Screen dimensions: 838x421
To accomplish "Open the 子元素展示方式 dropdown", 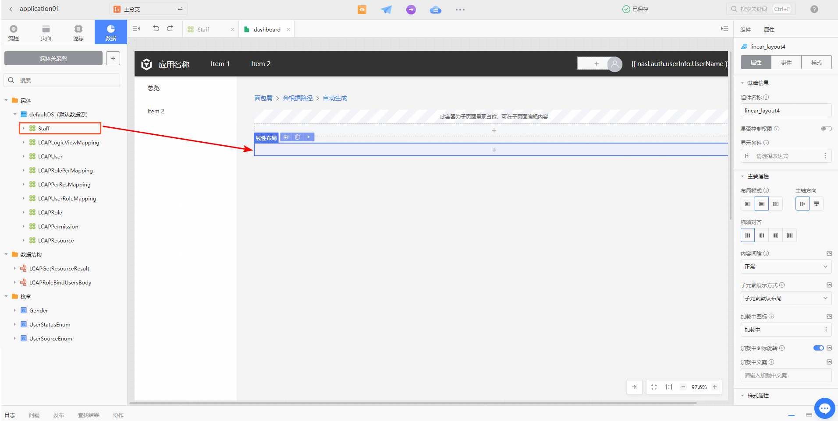I will (x=786, y=298).
